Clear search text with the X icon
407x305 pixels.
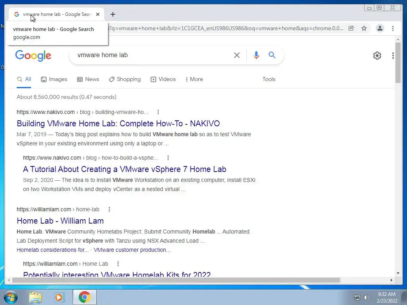(237, 55)
